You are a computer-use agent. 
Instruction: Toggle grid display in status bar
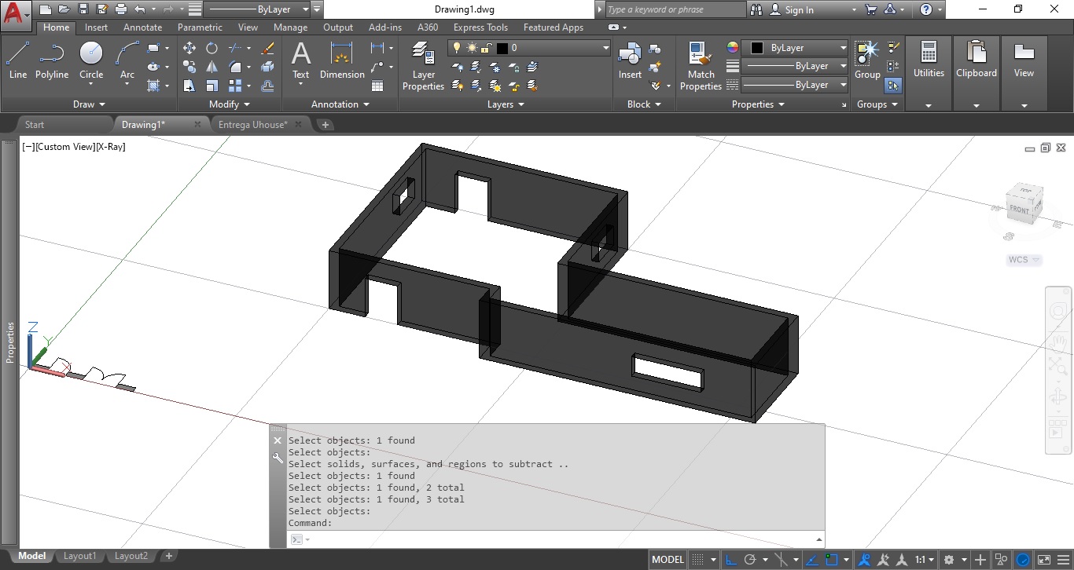697,560
